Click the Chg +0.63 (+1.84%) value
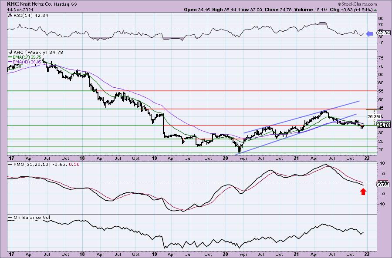The image size is (392, 258). [351, 10]
